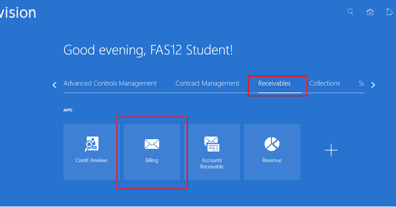Select the Receivables tab

coord(274,83)
